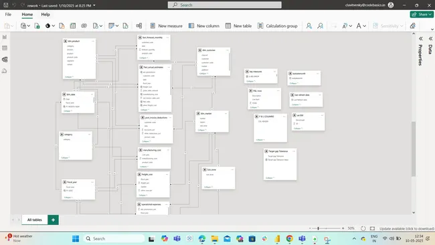Select the Home ribbon tab
This screenshot has width=435, height=245.
pyautogui.click(x=27, y=15)
